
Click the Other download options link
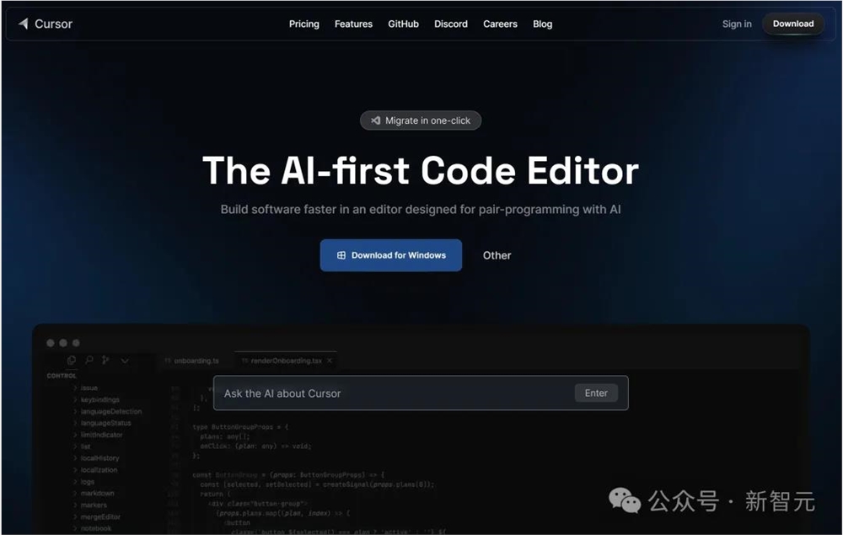coord(497,255)
